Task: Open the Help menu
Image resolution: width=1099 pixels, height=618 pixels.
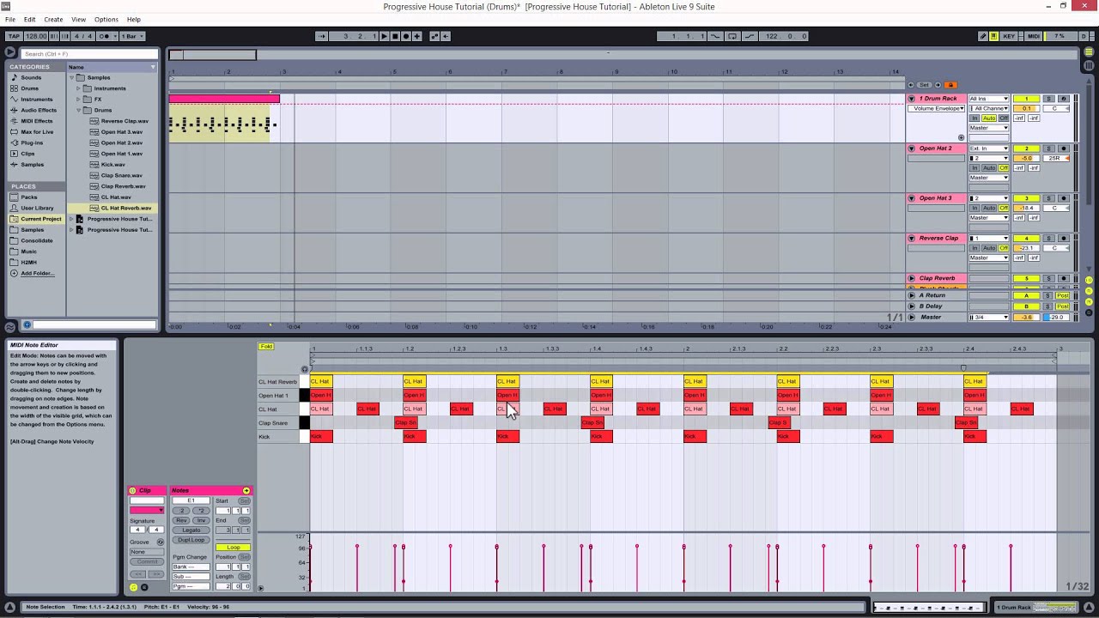Action: (x=134, y=19)
